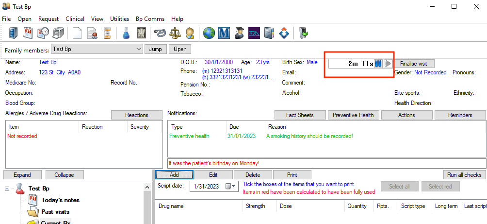Click the Run all checks button
The height and width of the screenshot is (224, 487).
(x=464, y=175)
